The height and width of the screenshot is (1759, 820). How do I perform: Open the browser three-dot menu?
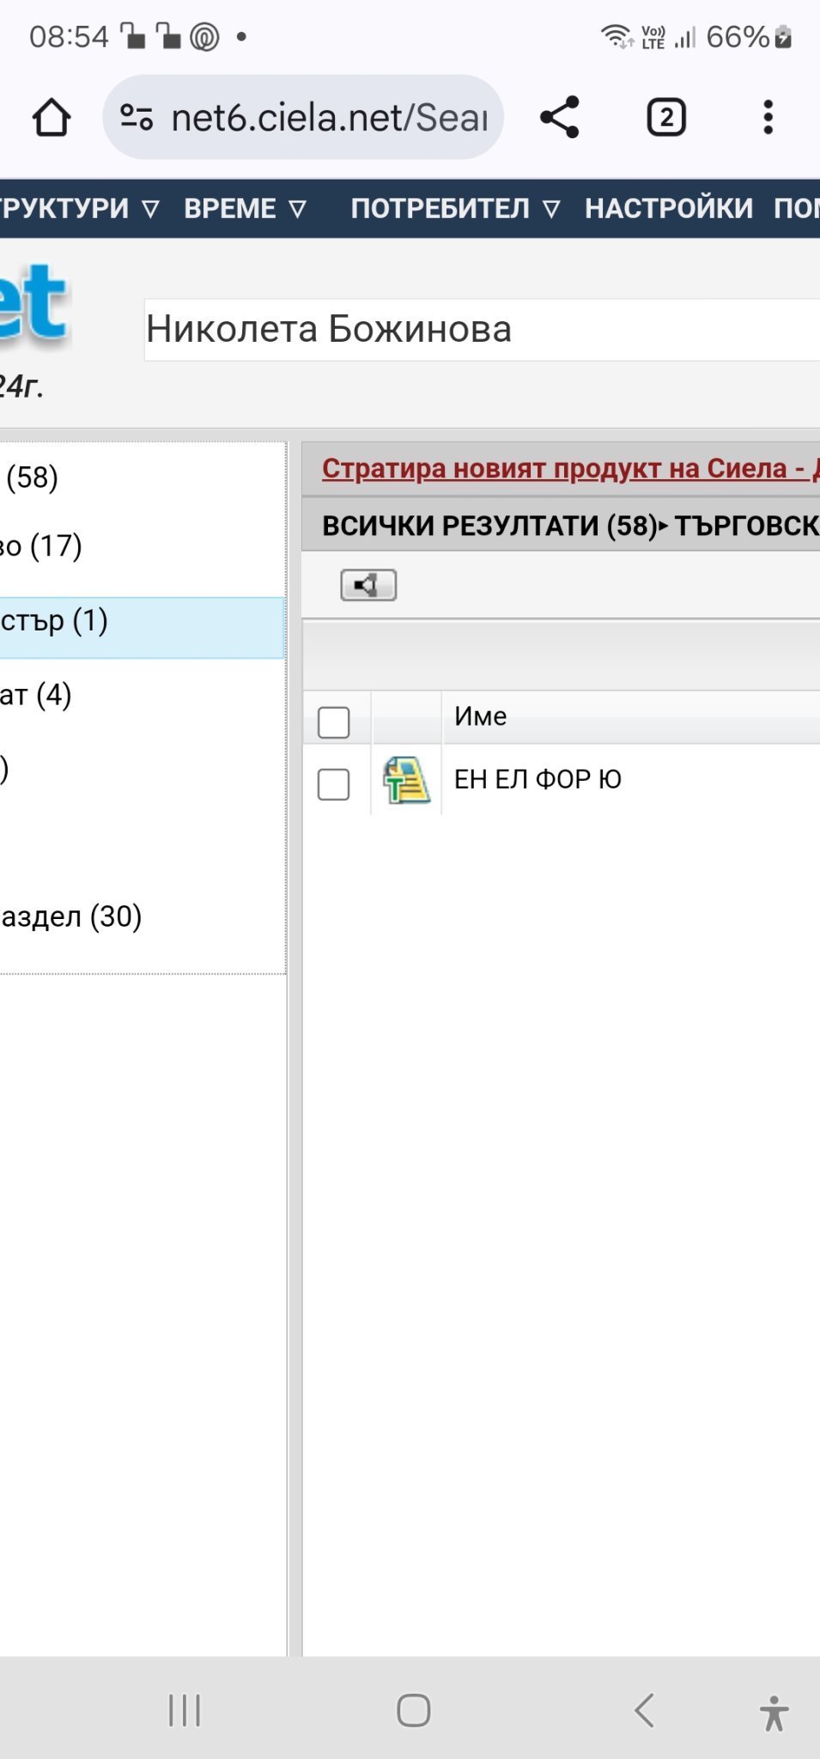pyautogui.click(x=768, y=118)
